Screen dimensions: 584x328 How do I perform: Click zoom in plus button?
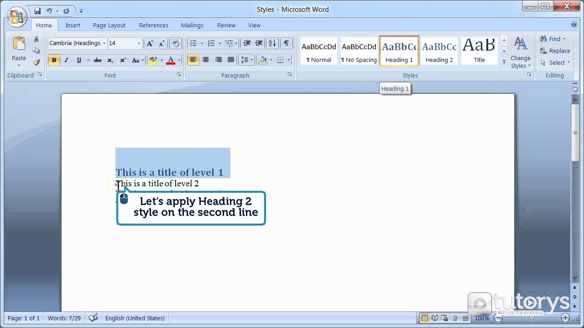(566, 318)
